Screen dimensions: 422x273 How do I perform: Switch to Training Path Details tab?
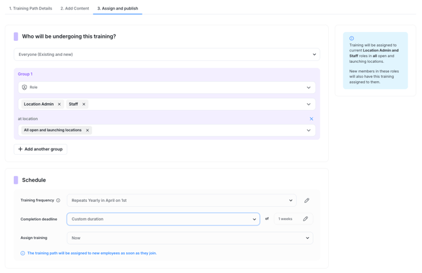30,8
